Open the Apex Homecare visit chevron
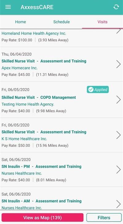Image resolution: width=123 pixels, height=224 pixels. coord(118,64)
